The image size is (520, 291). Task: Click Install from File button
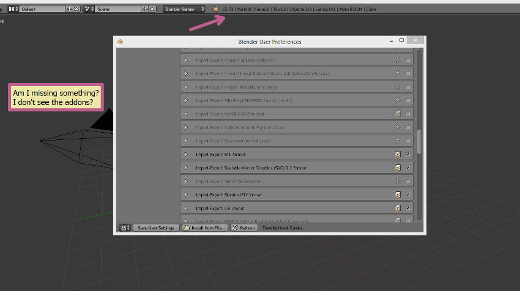point(204,227)
